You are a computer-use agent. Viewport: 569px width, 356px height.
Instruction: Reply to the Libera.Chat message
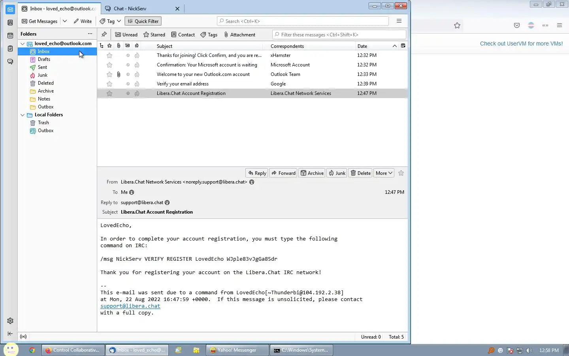(257, 173)
